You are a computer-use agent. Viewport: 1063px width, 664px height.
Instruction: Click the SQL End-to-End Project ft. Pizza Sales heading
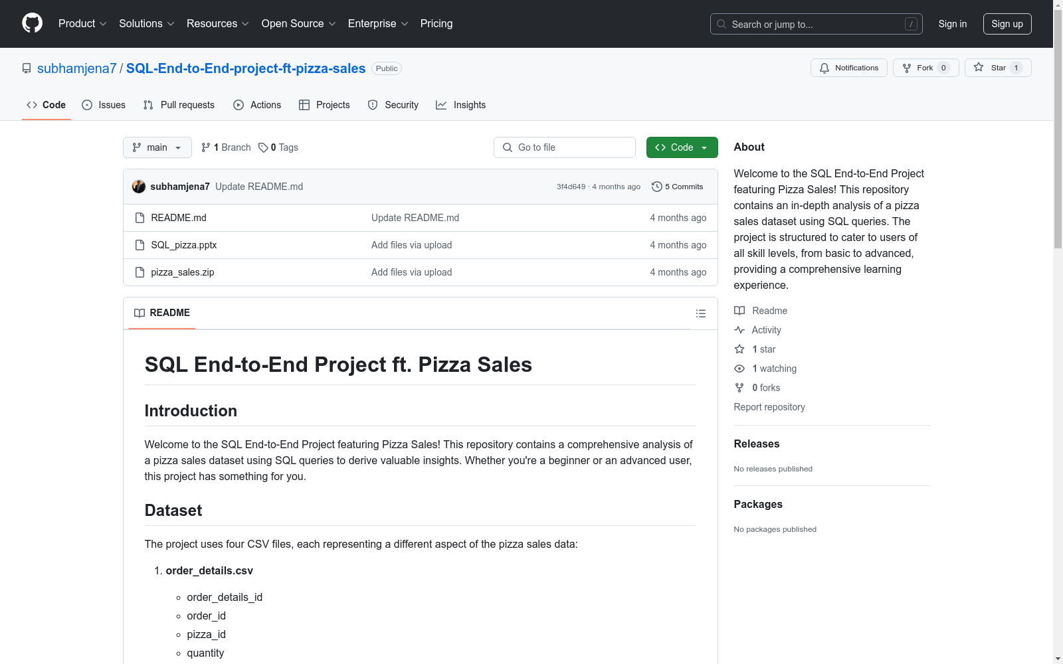click(x=338, y=365)
